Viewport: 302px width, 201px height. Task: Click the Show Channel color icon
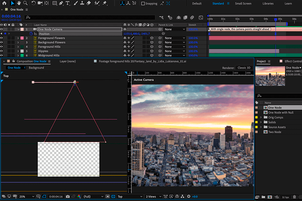[x=79, y=196]
